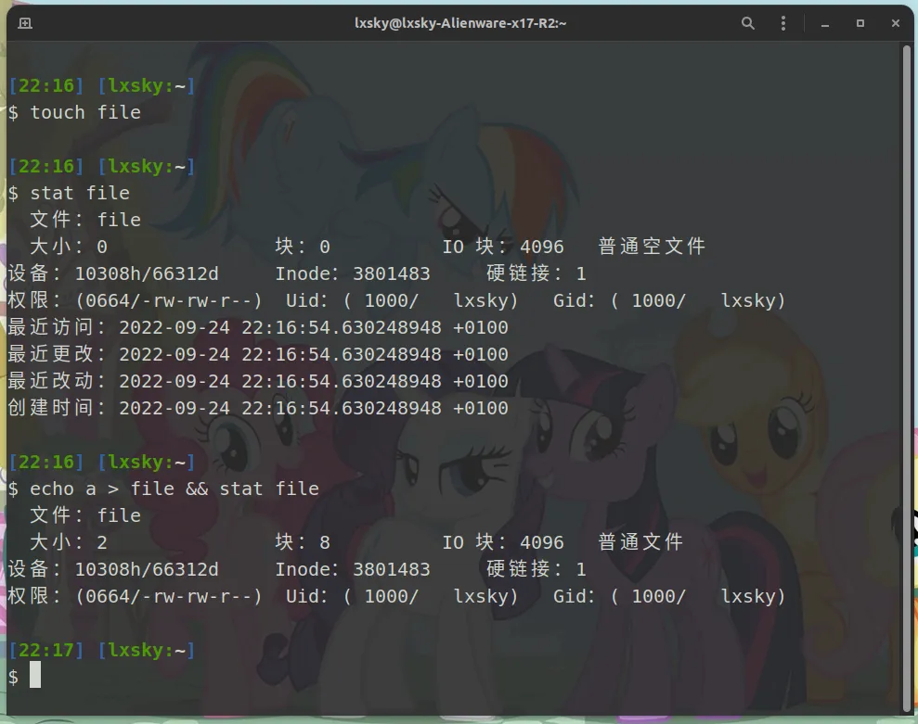Click the block cursor at the shell prompt

pos(35,677)
